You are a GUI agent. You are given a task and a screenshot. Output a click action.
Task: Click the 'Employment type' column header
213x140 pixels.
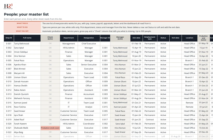click(x=150, y=38)
